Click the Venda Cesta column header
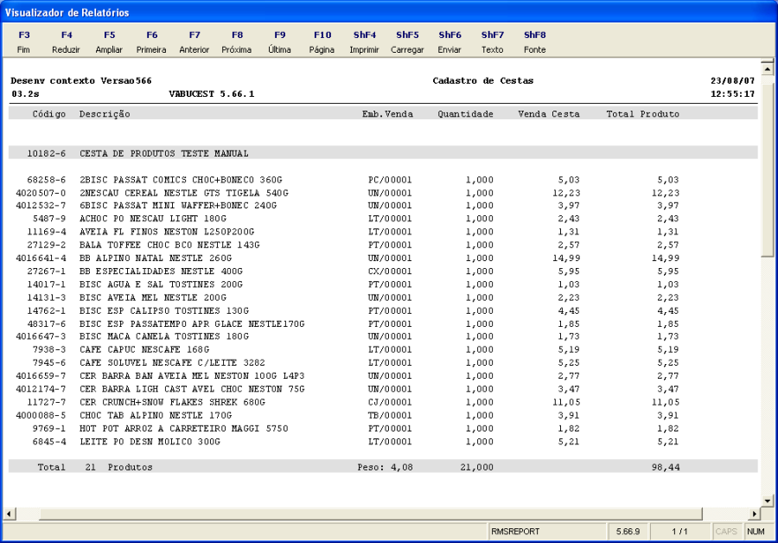 [x=549, y=113]
